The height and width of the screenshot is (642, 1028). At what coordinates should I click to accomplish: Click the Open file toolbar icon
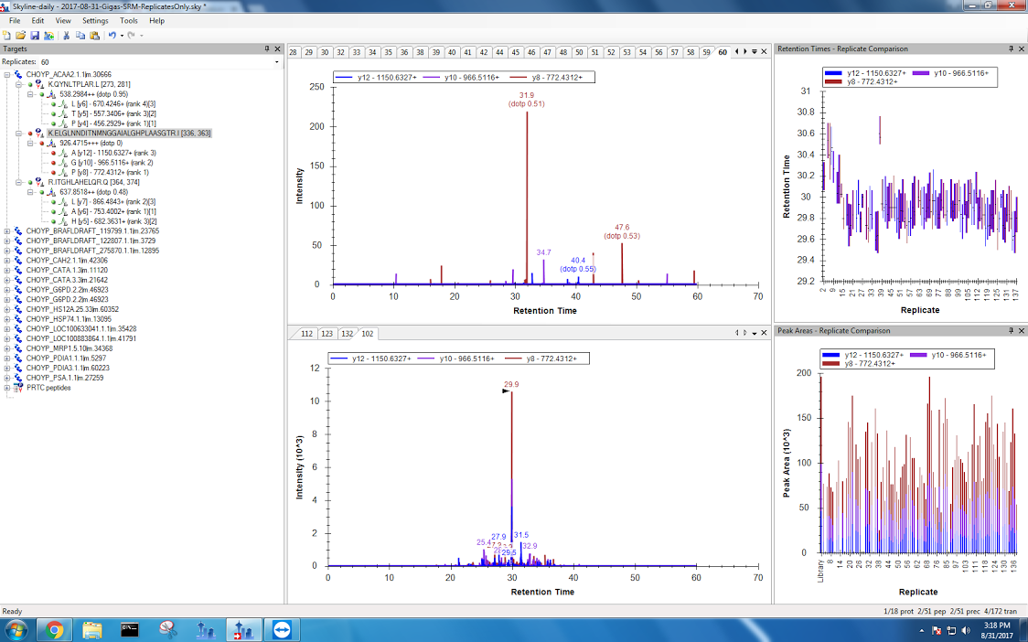tap(20, 35)
